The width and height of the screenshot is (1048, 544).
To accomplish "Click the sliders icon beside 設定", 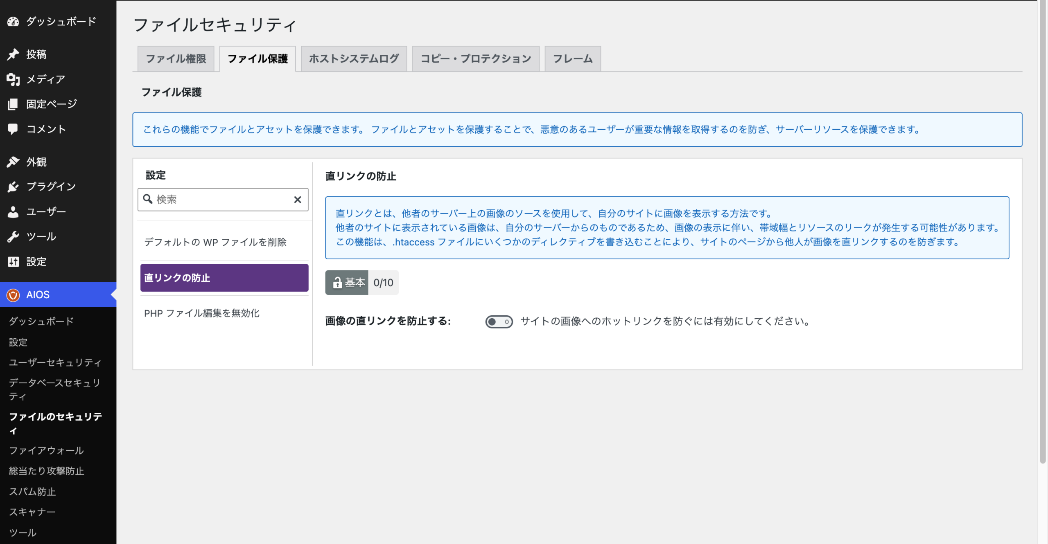I will 13,262.
